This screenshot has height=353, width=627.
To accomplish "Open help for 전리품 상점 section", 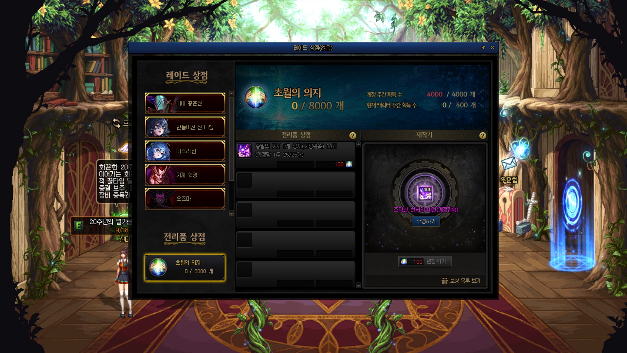I will click(353, 135).
